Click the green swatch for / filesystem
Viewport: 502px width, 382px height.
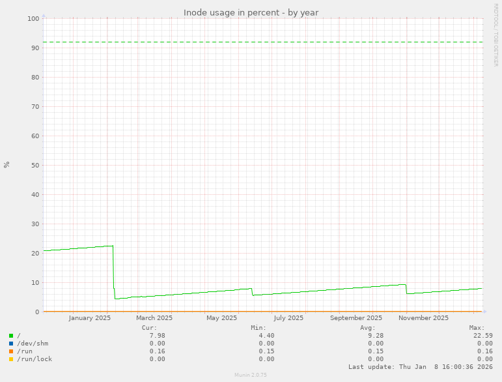coord(11,336)
